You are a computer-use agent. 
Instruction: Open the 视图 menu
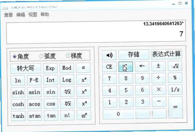33,14
